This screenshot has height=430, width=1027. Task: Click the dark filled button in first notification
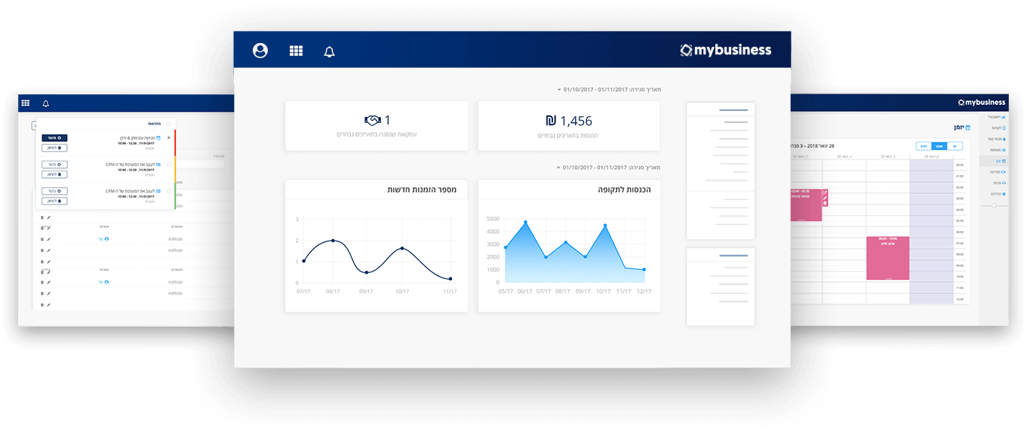54,138
